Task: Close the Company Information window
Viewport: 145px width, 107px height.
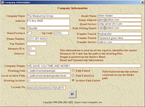Action: [x=142, y=2]
